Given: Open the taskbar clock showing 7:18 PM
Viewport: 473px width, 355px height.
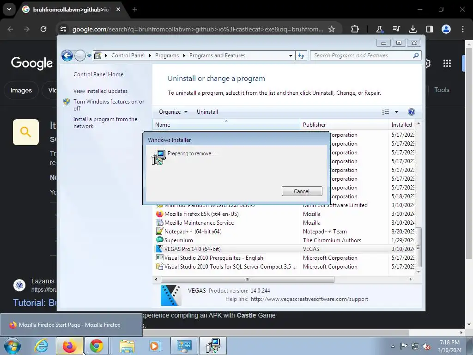Looking at the screenshot, I should click(449, 346).
